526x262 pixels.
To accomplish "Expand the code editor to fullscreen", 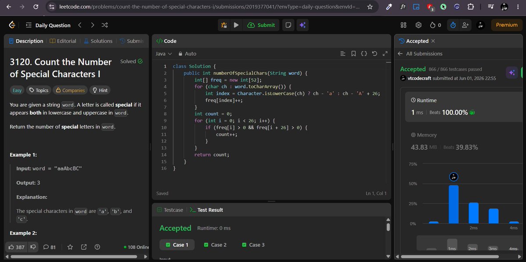I will pyautogui.click(x=385, y=54).
